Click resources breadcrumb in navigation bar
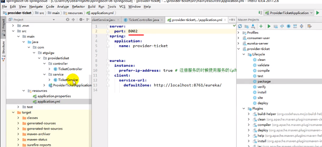This screenshot has width=322, height=147. point(73,13)
